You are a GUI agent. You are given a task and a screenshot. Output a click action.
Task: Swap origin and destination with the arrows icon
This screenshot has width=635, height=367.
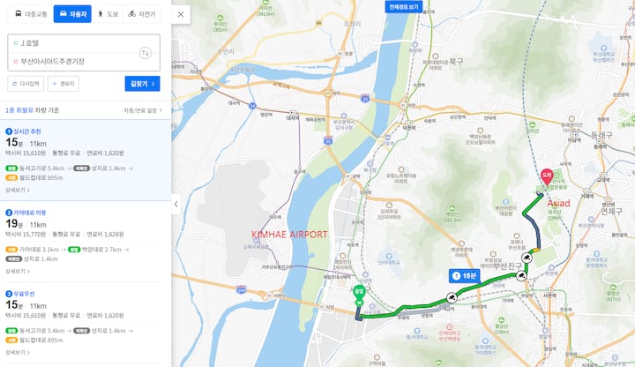pyautogui.click(x=146, y=53)
